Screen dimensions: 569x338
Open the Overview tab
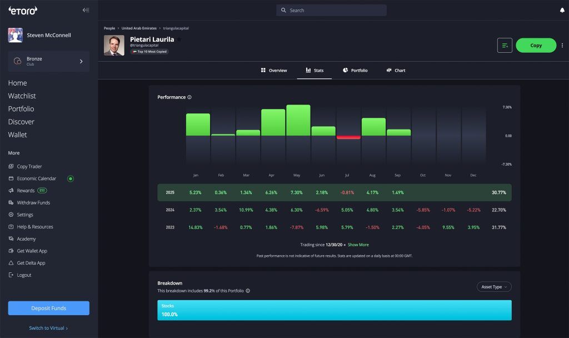coord(274,71)
